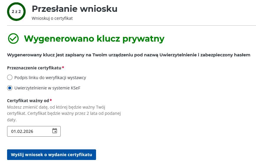Click the red asterisk beside "Przeznaczenie certyfikatu"
The image size is (256, 165).
63,68
